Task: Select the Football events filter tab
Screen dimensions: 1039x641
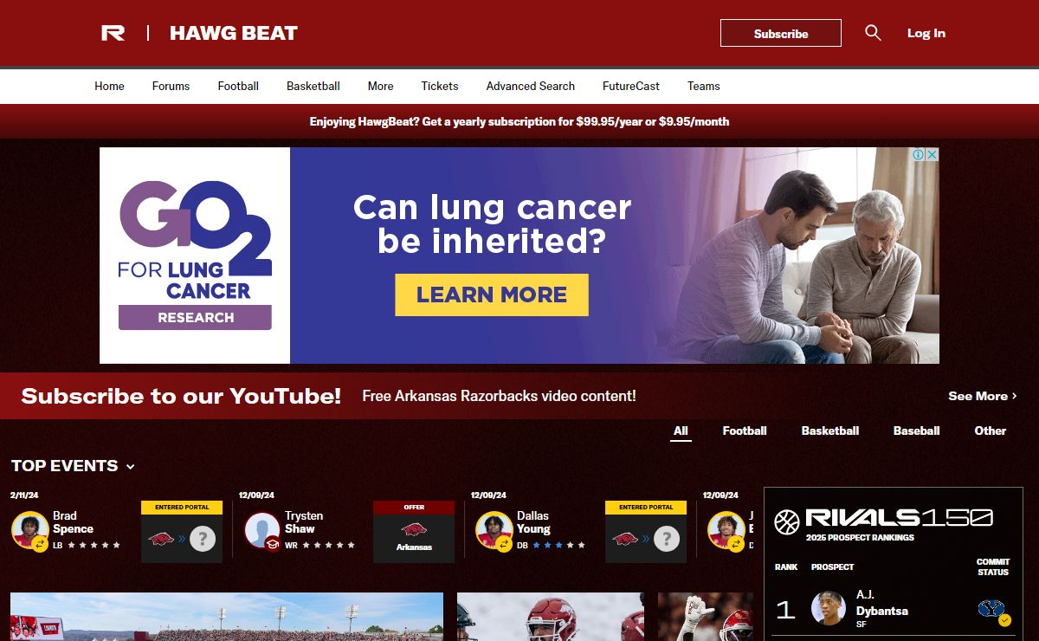Action: click(745, 431)
